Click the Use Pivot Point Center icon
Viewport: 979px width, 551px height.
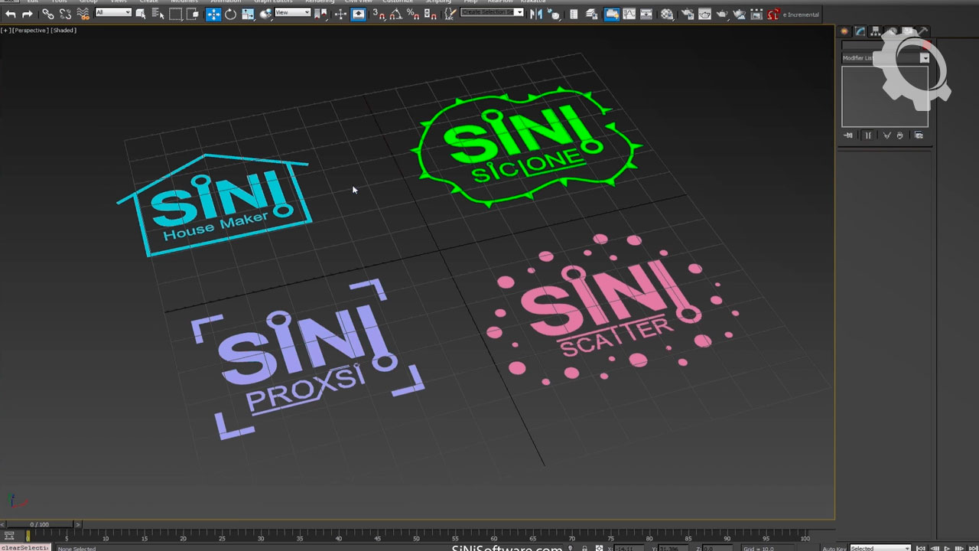tap(320, 15)
